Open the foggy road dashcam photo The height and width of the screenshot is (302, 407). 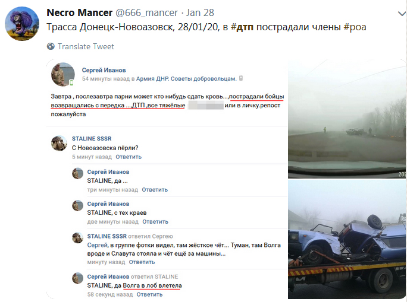point(347,119)
